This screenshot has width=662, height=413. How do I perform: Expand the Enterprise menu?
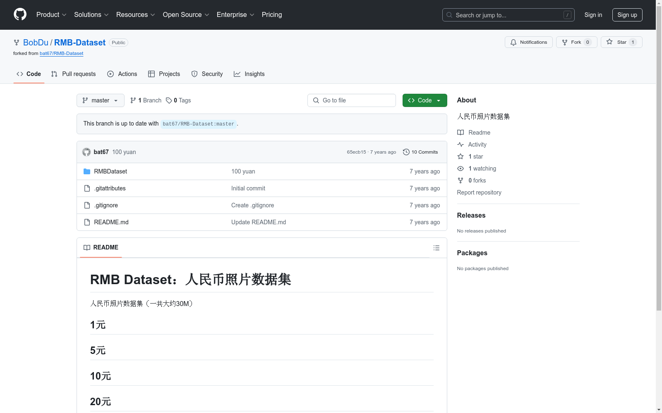point(235,14)
